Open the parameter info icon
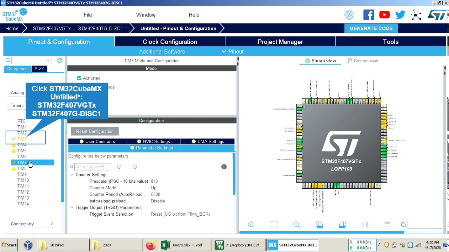 coord(224,167)
